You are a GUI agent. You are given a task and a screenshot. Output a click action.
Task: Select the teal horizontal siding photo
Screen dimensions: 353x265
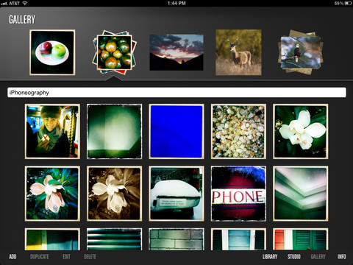[114, 239]
